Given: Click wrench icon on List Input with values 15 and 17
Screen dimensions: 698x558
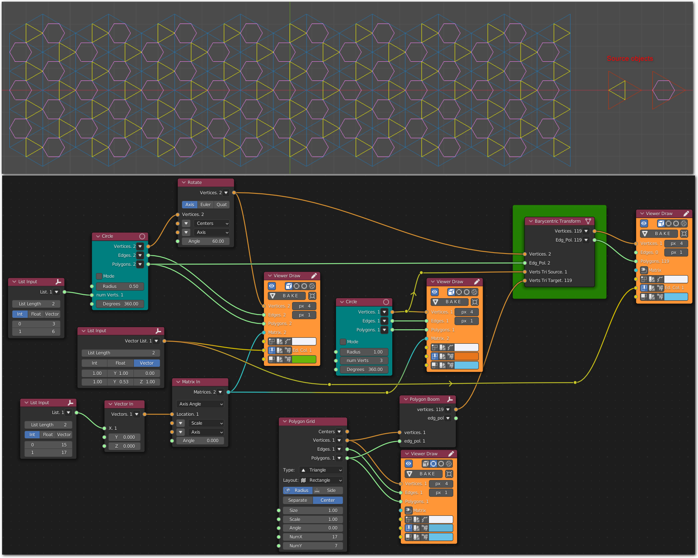Looking at the screenshot, I should [70, 403].
